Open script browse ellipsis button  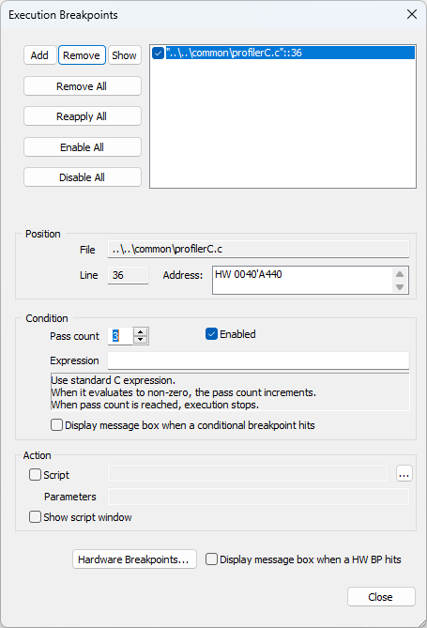click(404, 474)
